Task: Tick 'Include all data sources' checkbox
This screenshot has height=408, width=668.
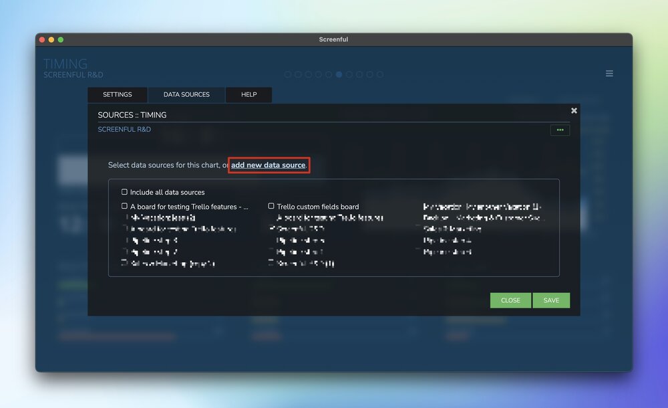Action: 124,192
